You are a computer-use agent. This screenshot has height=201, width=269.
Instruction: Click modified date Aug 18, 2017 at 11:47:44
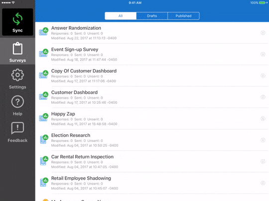click(x=84, y=60)
